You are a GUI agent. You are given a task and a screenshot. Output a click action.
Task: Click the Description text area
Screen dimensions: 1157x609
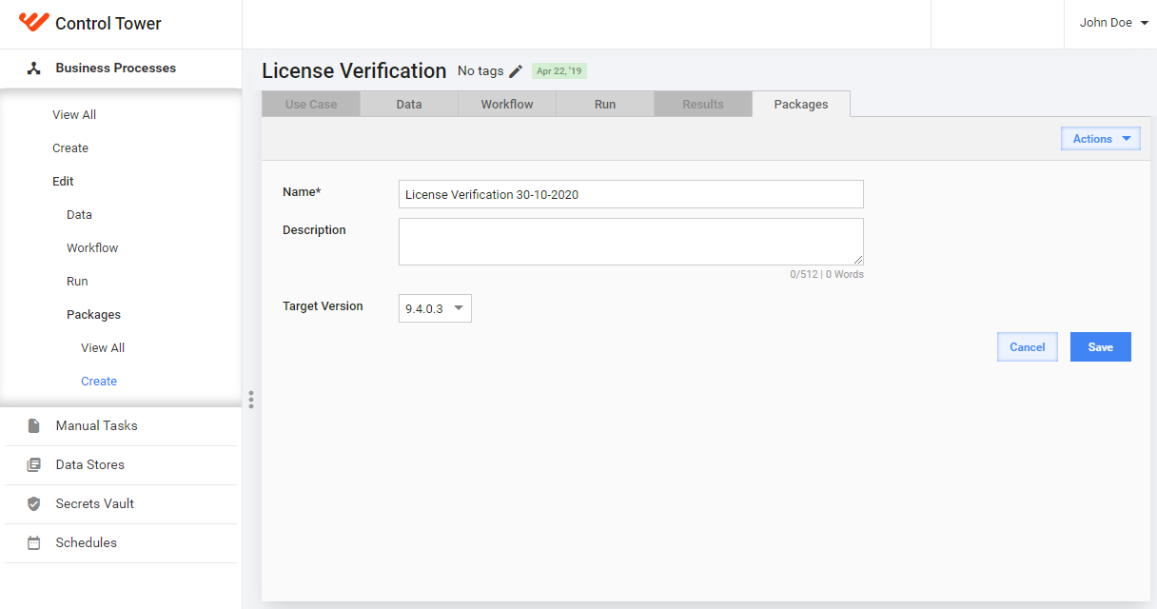coord(631,242)
